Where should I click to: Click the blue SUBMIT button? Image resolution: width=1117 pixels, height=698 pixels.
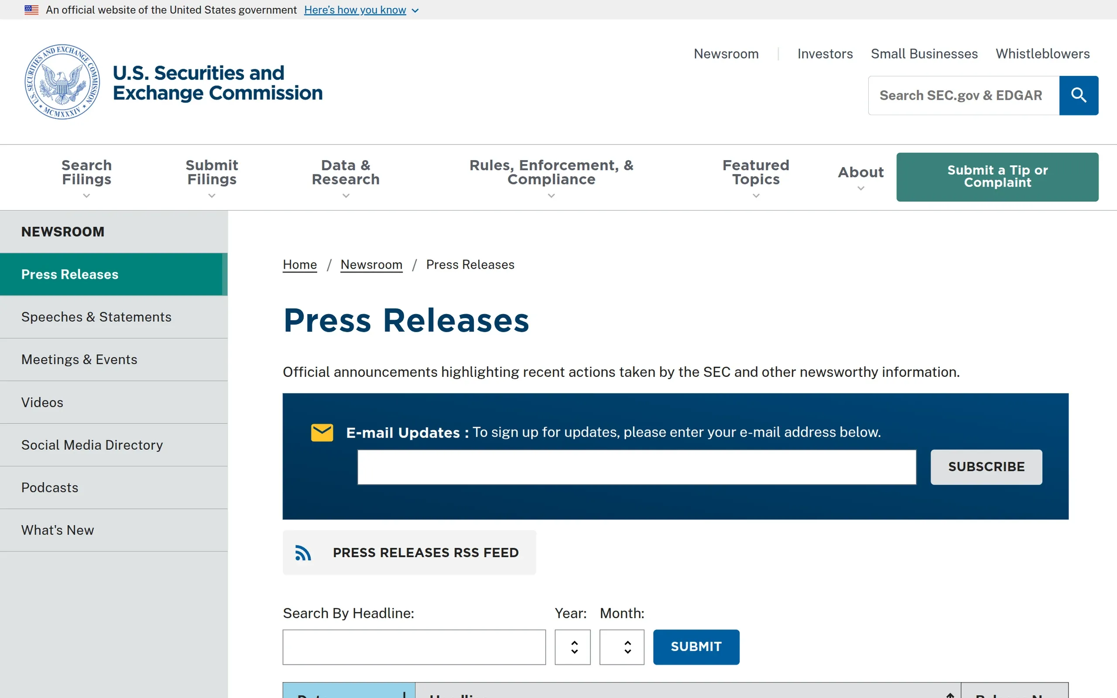(696, 647)
